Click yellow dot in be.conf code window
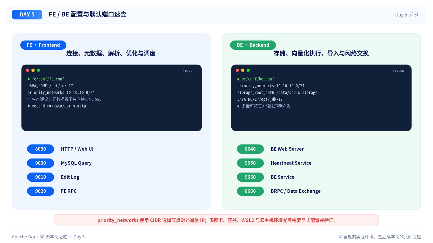 click(x=243, y=70)
